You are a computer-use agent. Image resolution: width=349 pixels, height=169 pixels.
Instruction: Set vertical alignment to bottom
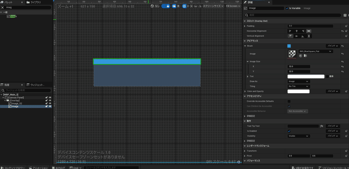click(302, 36)
